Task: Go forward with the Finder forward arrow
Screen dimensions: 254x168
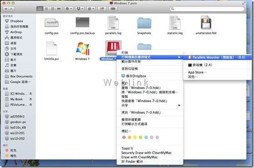Action: 12,9
